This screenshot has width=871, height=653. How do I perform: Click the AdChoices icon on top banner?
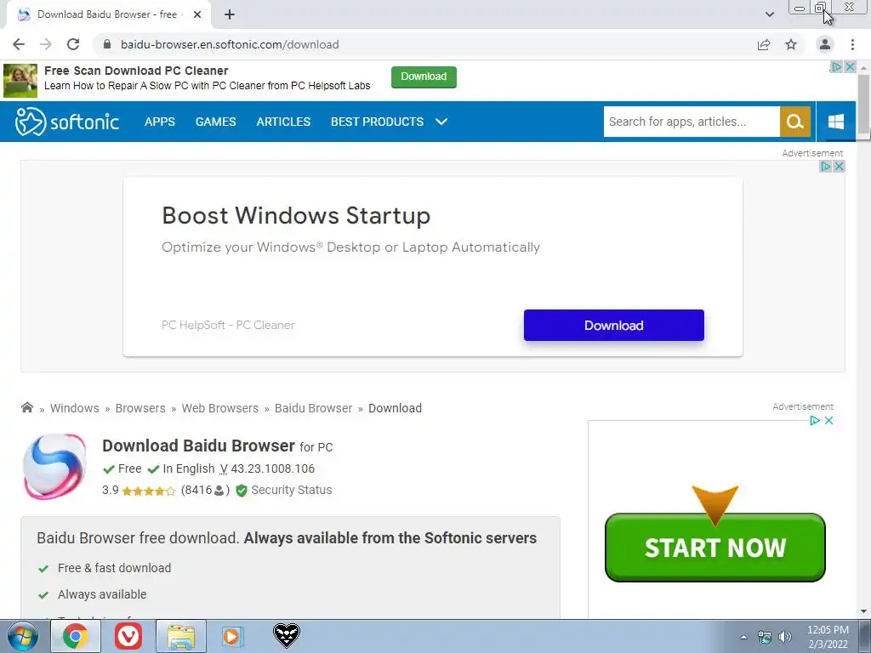click(836, 66)
